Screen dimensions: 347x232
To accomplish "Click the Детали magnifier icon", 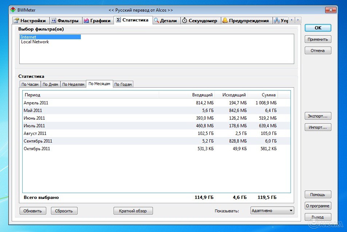I will [x=157, y=21].
